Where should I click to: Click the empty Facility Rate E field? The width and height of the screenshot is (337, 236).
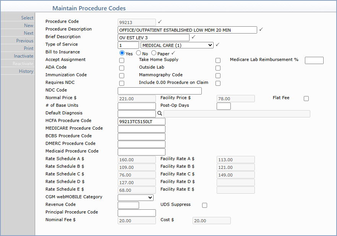pyautogui.click(x=236, y=190)
